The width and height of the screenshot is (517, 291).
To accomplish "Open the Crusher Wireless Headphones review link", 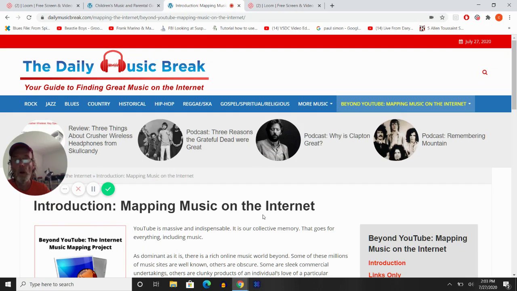I will pos(100,139).
